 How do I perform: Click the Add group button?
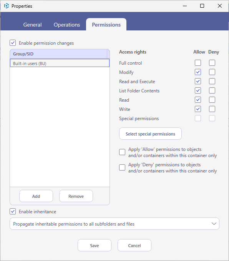coord(36,196)
